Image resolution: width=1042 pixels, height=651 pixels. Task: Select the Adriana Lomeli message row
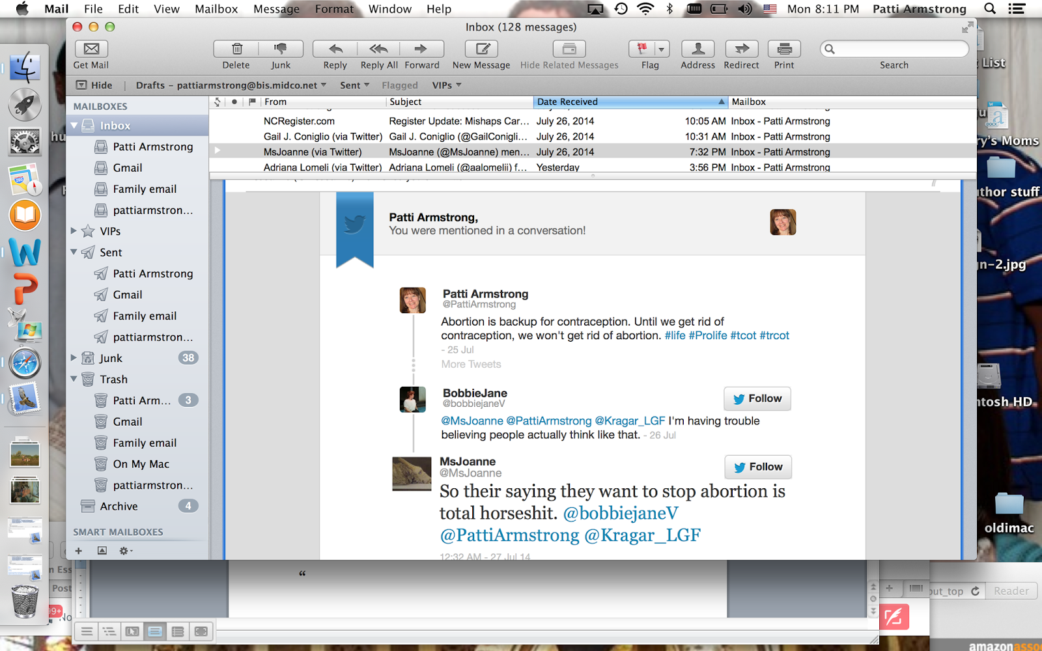[593, 167]
